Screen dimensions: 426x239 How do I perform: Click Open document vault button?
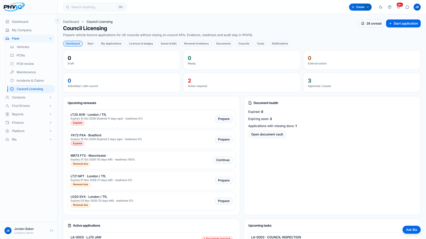(x=267, y=134)
